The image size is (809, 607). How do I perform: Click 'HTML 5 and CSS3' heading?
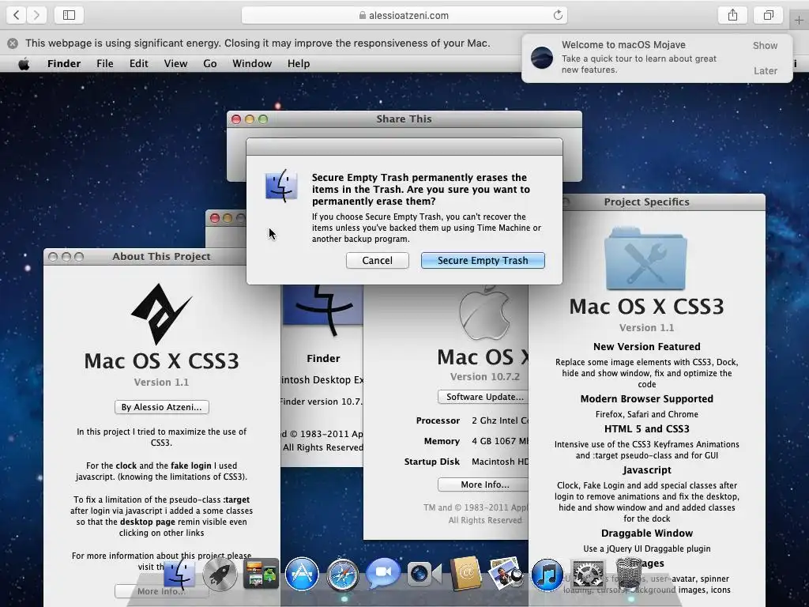(x=646, y=428)
